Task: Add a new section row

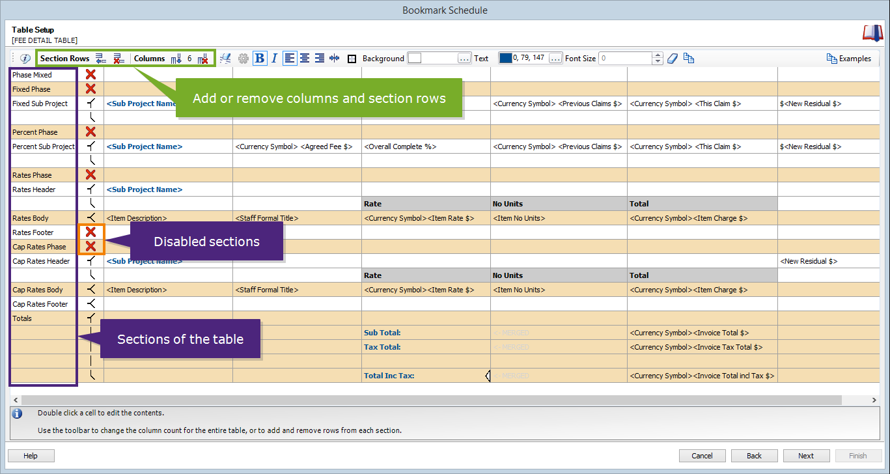Action: 101,58
